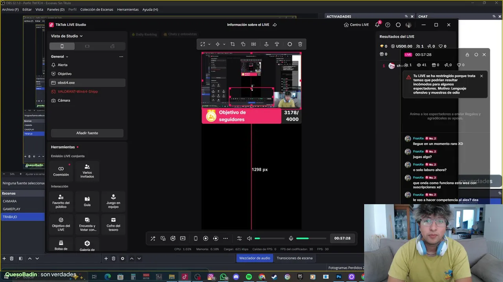Viewport: 503px width, 282px height.
Task: Move source layer up icon
Action: coord(266,44)
